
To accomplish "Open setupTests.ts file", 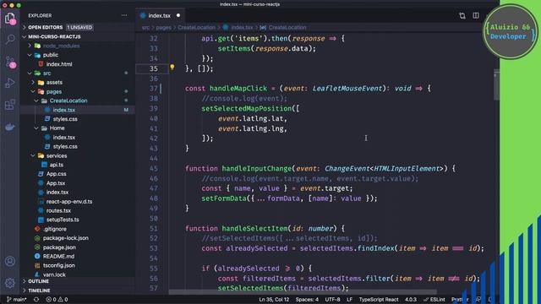I will click(63, 220).
